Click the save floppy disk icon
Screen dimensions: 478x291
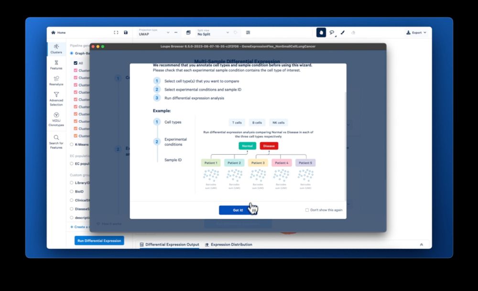click(126, 32)
